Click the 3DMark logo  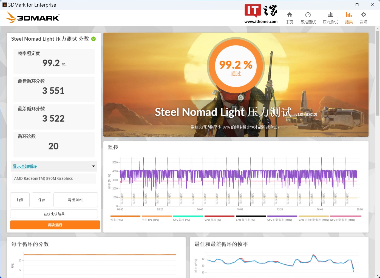[x=32, y=17]
